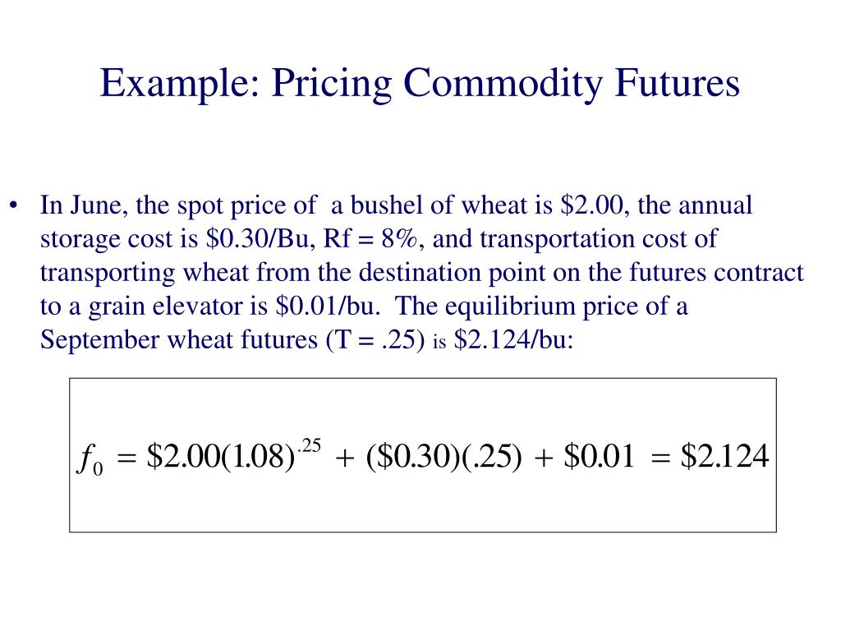Click on 'Rf = 8%' in the paragraph
Image resolution: width=841 pixels, height=631 pixels.
pyautogui.click(x=370, y=239)
